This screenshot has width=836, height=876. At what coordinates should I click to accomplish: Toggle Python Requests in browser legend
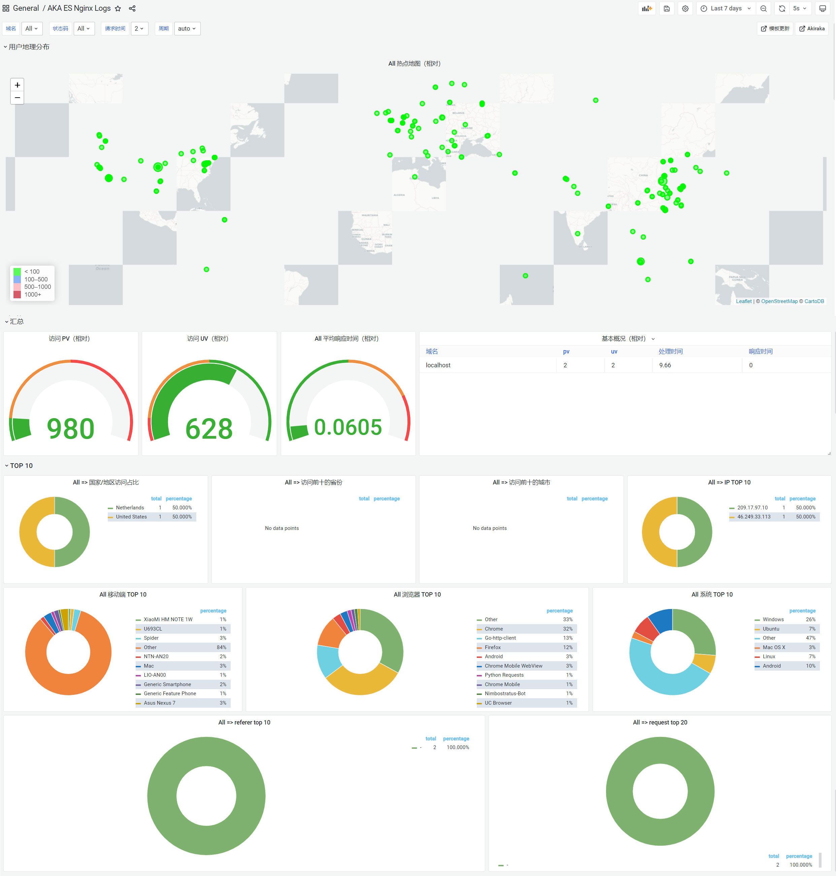click(504, 675)
